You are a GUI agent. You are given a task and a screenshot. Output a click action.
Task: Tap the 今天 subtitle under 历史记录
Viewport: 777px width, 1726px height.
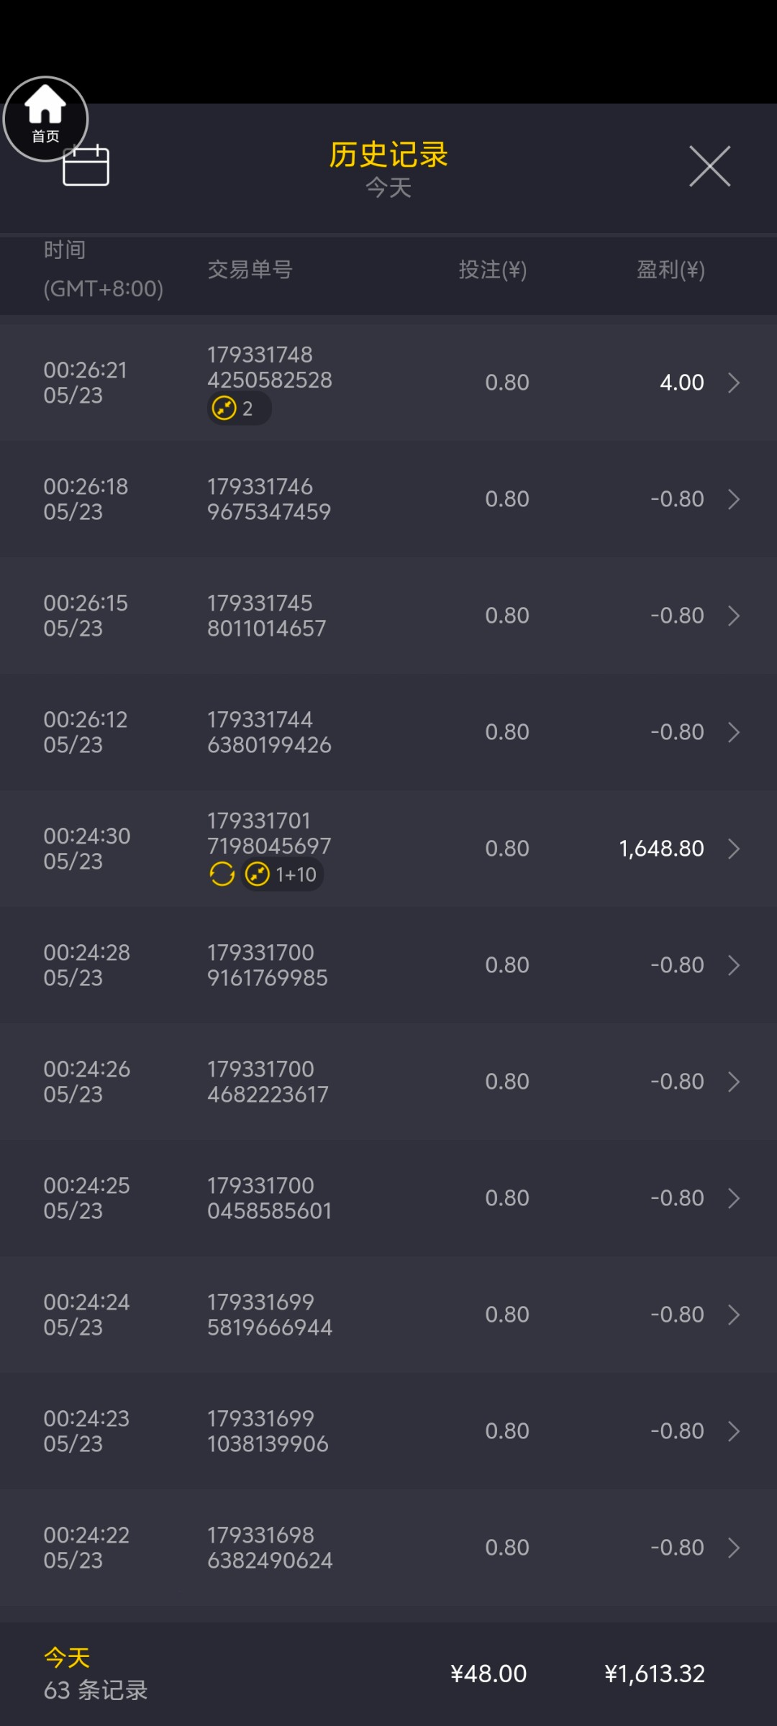[x=388, y=188]
